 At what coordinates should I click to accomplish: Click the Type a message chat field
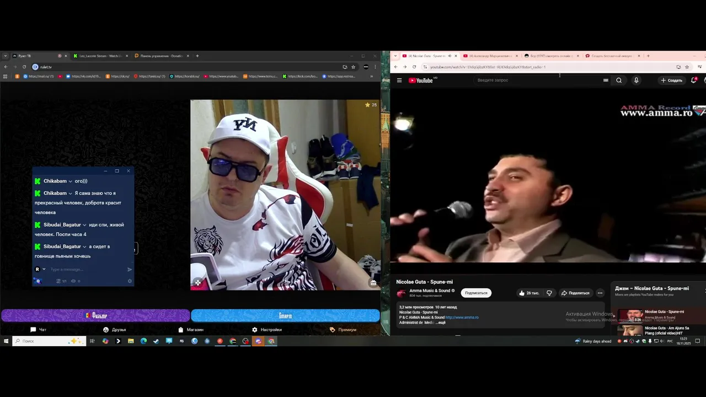pos(85,269)
